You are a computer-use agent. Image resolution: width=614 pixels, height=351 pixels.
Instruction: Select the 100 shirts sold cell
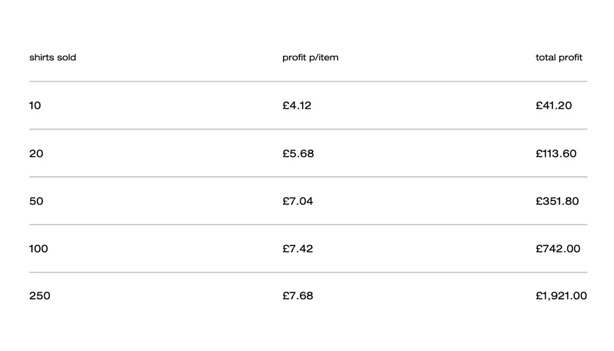38,249
